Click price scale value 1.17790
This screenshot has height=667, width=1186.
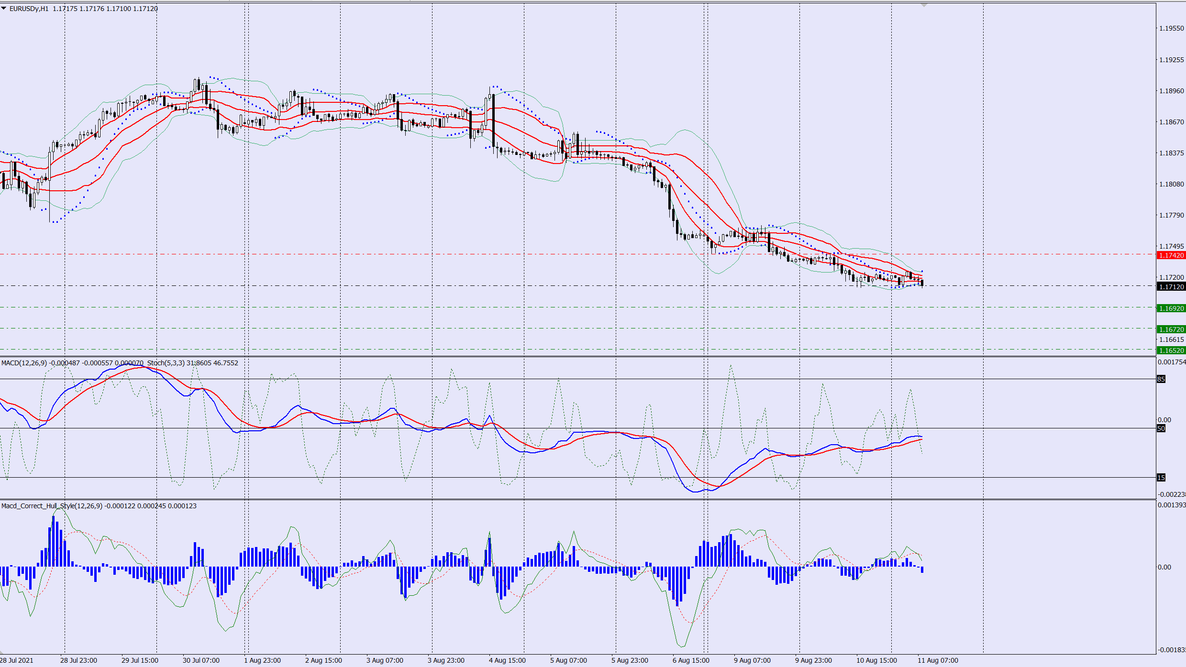pos(1171,215)
